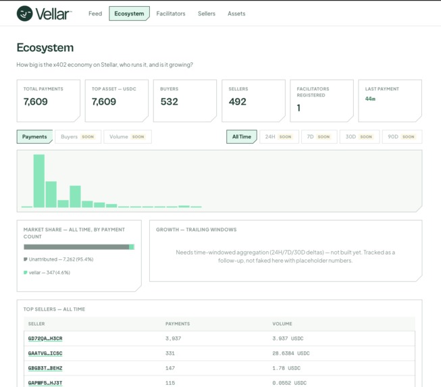Click the green vellar share bar segment

point(132,247)
